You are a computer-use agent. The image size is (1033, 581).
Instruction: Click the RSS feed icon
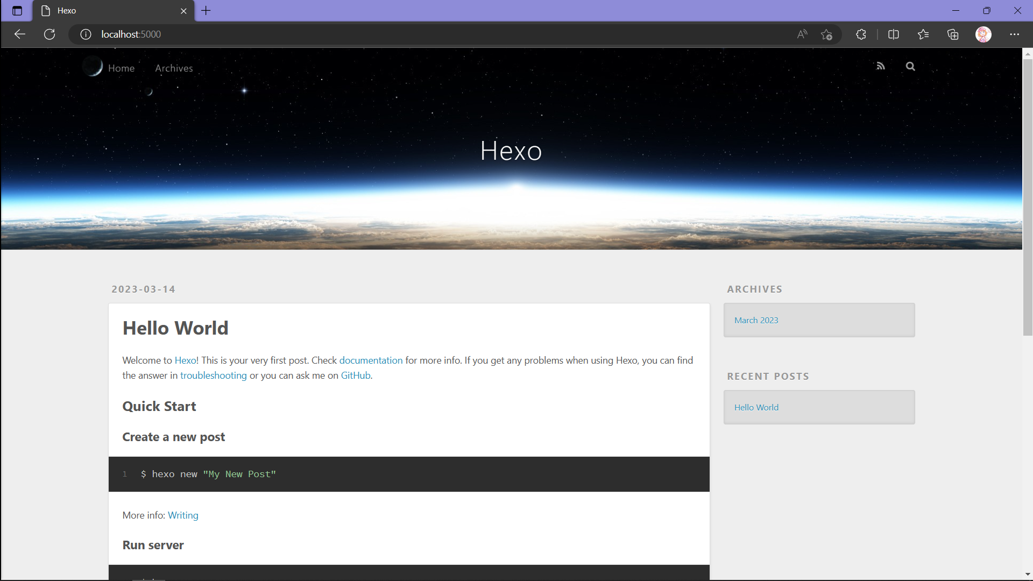(x=881, y=66)
